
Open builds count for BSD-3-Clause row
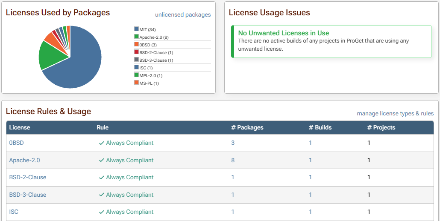[x=311, y=195]
